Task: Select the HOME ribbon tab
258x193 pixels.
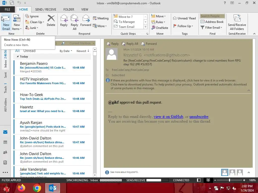Action: 23,10
